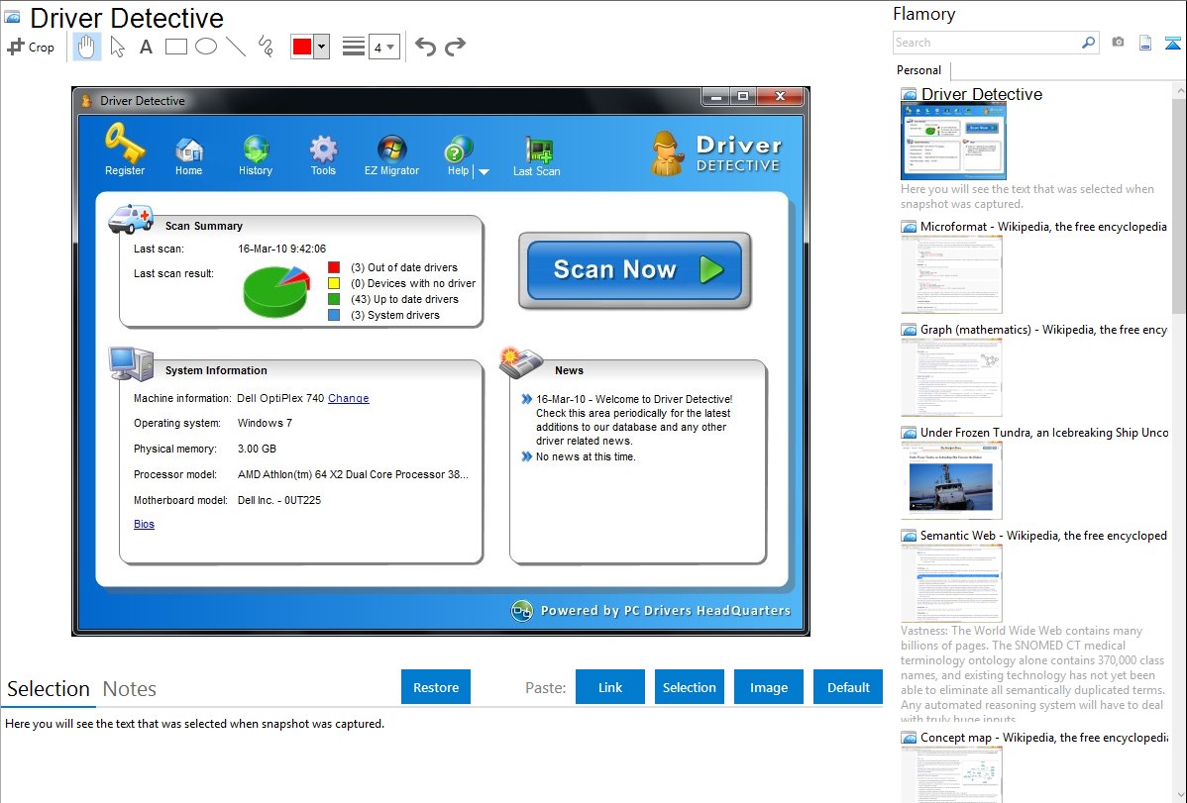Screen dimensions: 1187x803
Task: Click the blue System drivers legend swatch
Action: [x=334, y=315]
